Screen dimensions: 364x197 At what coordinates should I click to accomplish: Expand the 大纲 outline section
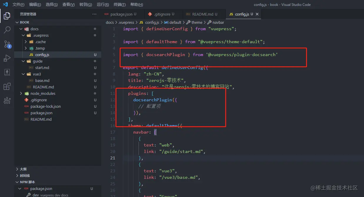point(17,169)
